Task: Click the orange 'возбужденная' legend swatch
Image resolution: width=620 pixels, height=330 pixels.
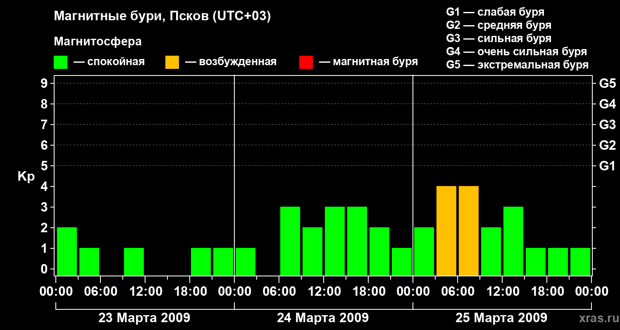Action: [172, 62]
